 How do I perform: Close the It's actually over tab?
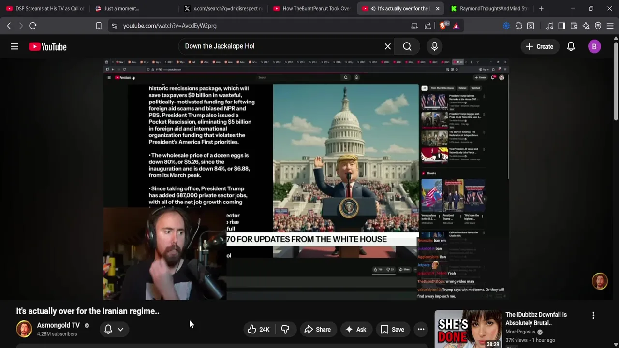(437, 8)
